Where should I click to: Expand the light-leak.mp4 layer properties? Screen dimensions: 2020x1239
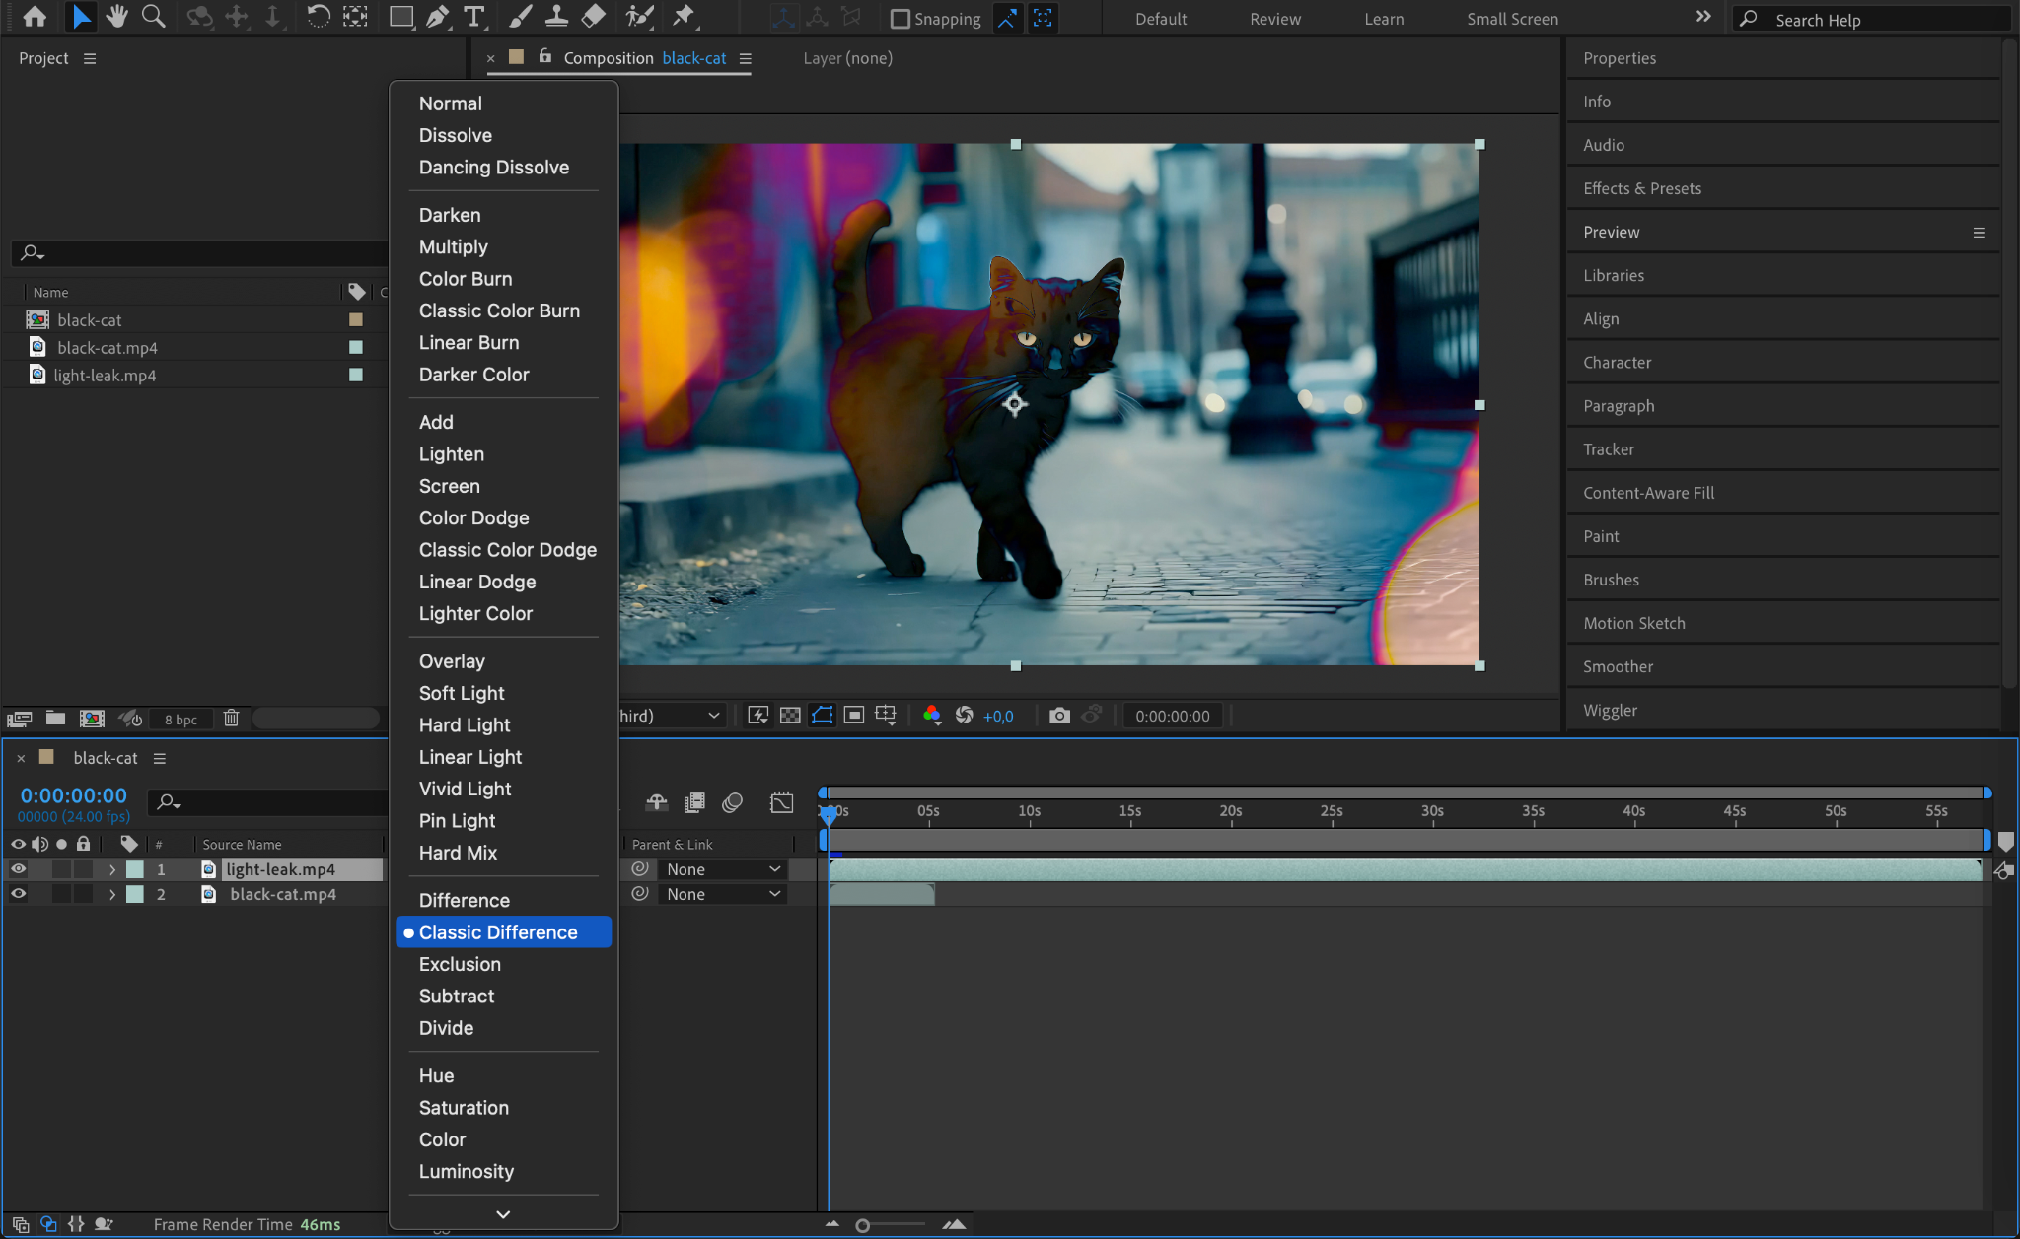112,869
